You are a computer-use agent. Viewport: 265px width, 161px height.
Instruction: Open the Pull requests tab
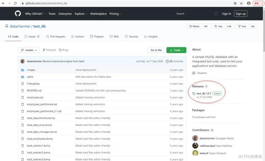click(55, 37)
